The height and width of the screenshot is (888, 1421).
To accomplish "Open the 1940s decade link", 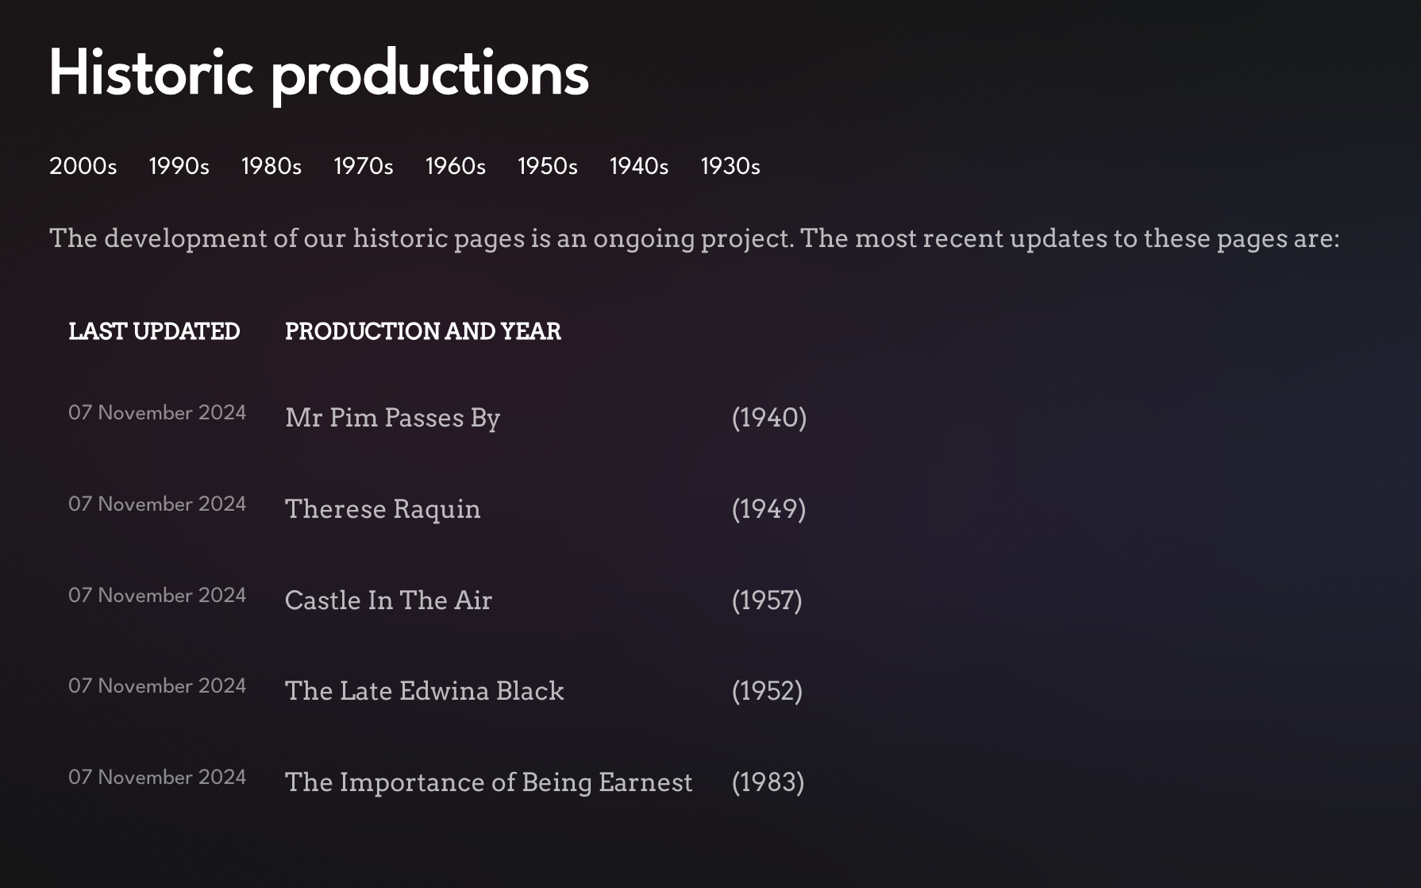I will tap(638, 166).
